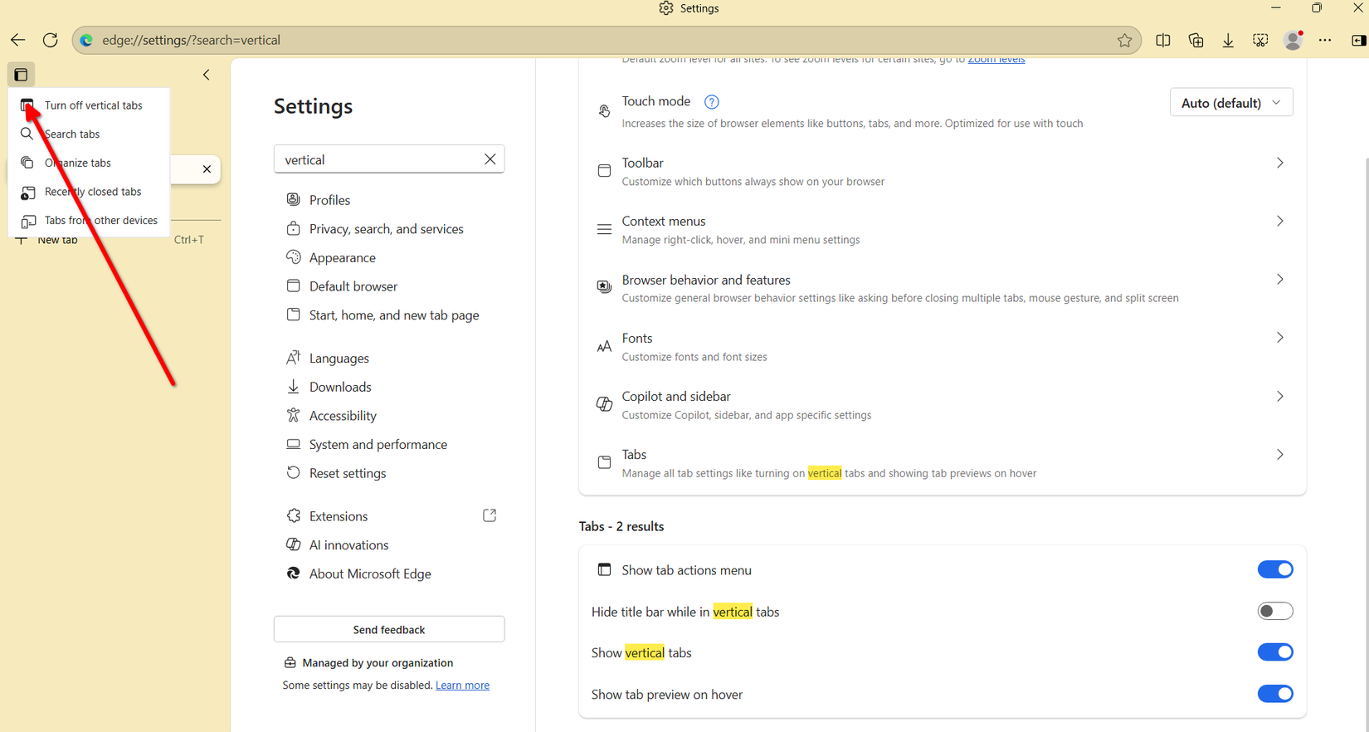Turn off Show vertical tabs switch
Screen dimensions: 1369x732
click(1275, 652)
